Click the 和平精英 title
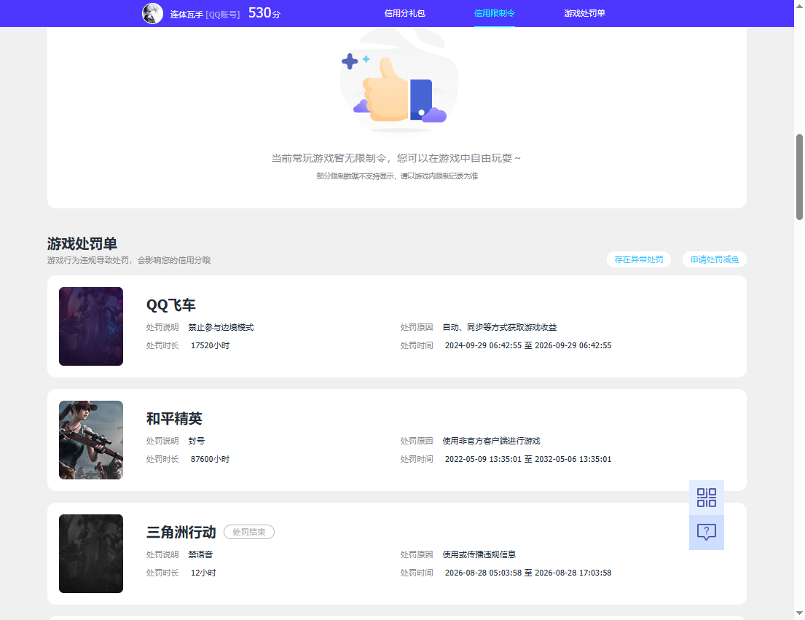Image resolution: width=805 pixels, height=620 pixels. [x=174, y=419]
